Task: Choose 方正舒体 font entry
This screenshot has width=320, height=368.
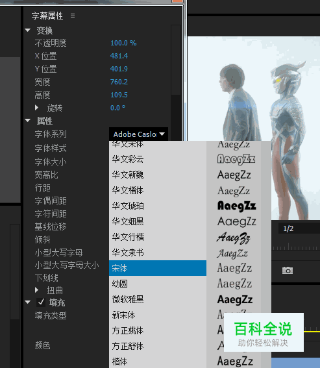Action: pos(158,346)
